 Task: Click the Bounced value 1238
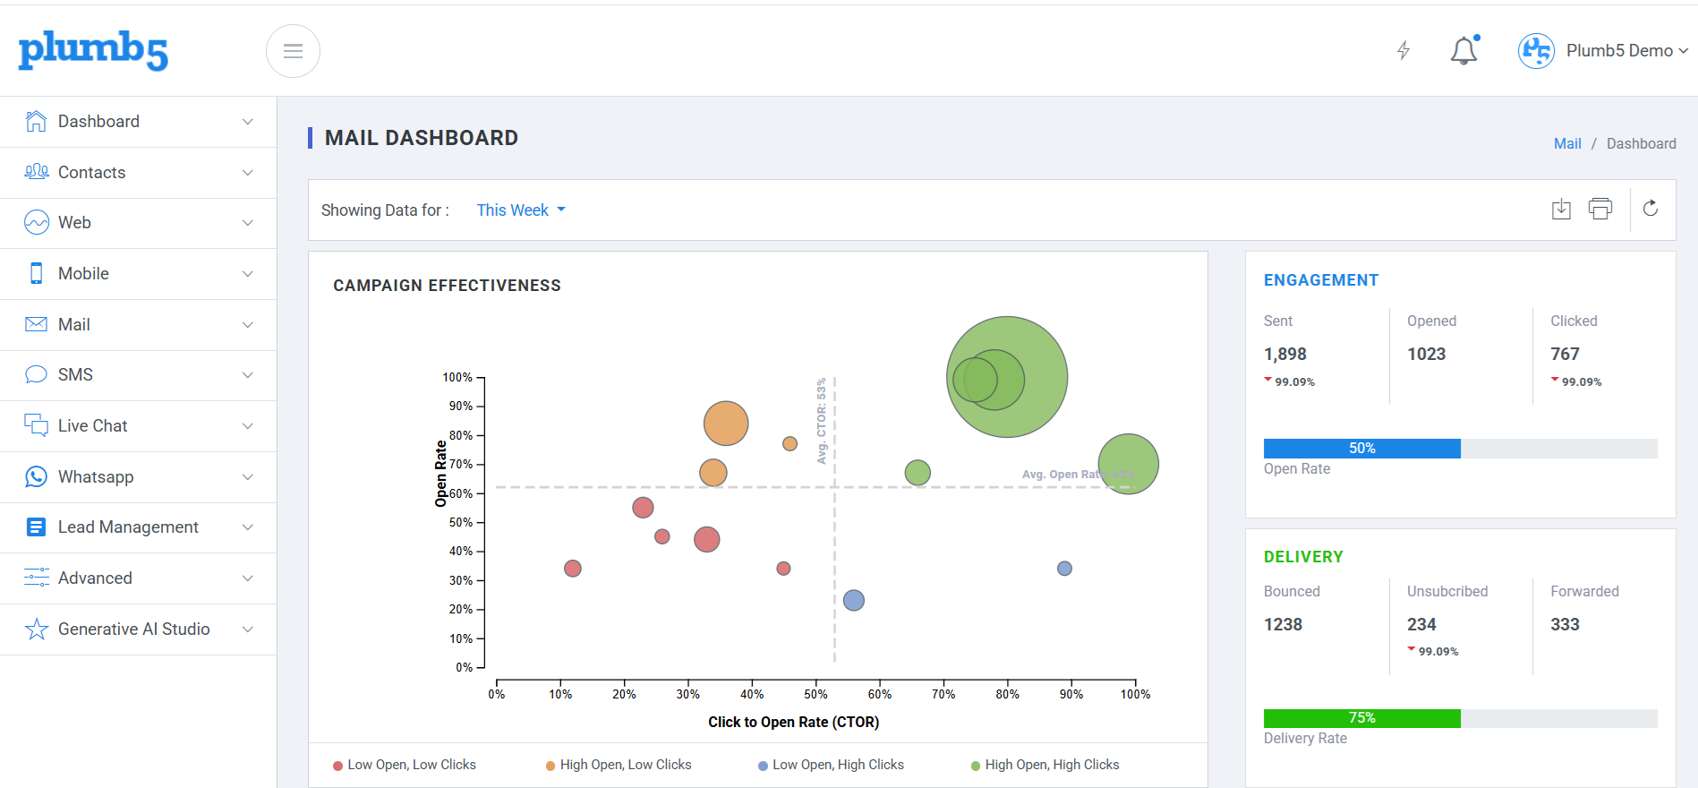click(1283, 625)
